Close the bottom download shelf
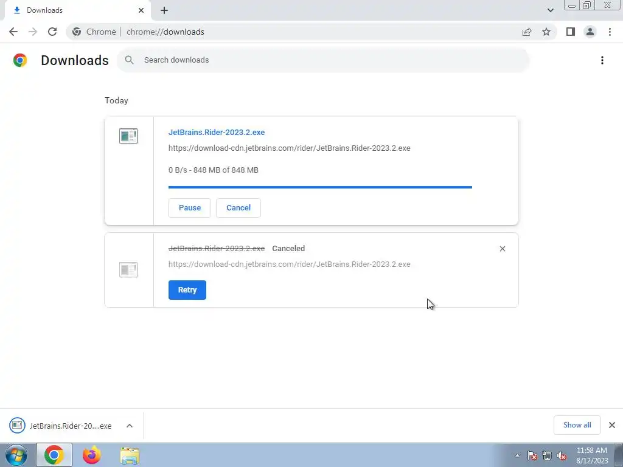Viewport: 623px width, 467px height. tap(612, 425)
